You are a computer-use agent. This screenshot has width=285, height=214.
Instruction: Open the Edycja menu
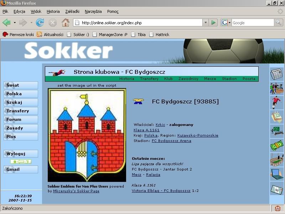19,11
